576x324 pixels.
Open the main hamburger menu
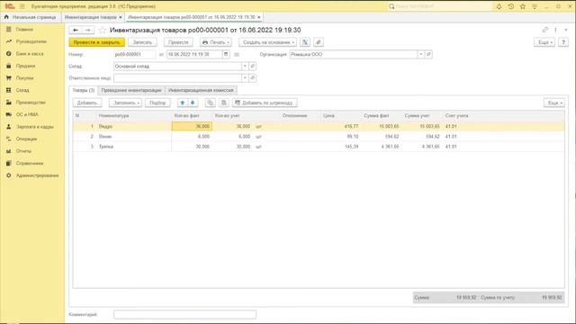[x=22, y=6]
